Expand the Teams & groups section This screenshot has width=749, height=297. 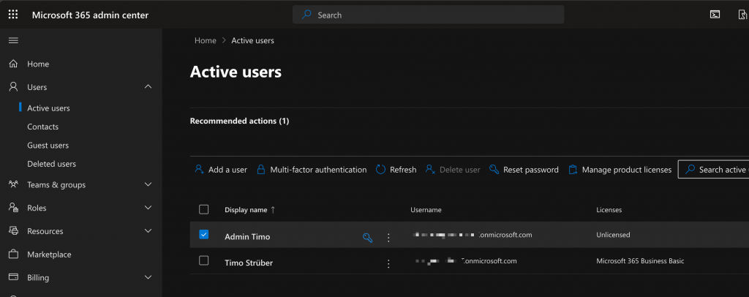pyautogui.click(x=148, y=184)
